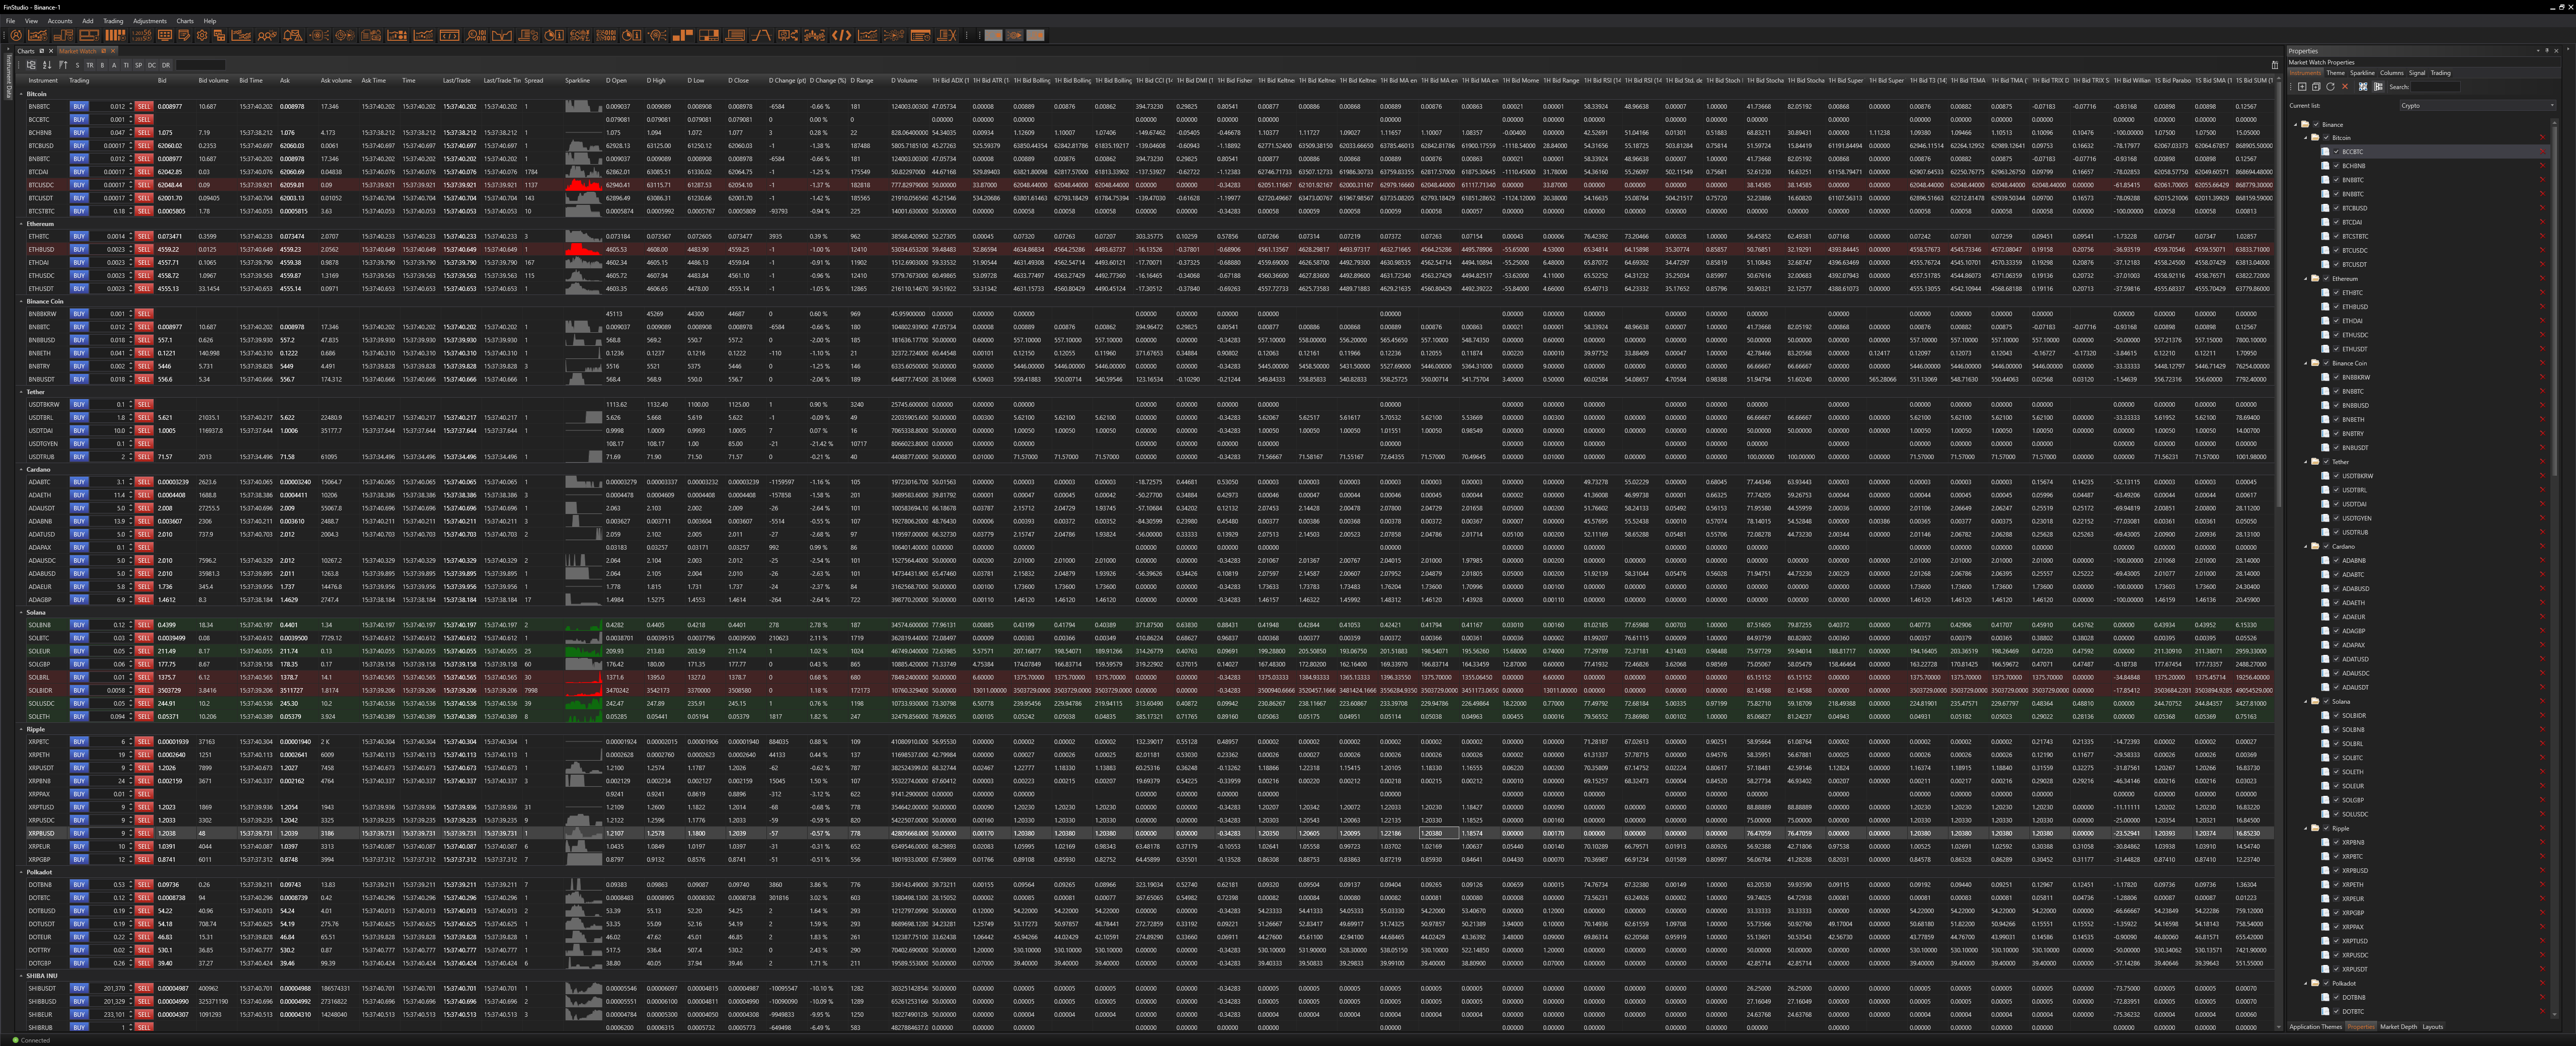
Task: Click the Search field in Properties panel
Action: tap(2435, 87)
